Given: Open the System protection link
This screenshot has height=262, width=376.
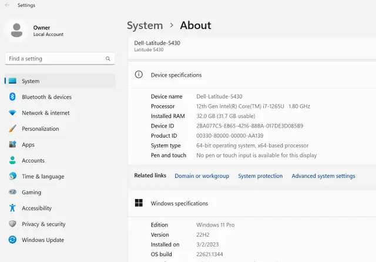Looking at the screenshot, I should (x=260, y=176).
